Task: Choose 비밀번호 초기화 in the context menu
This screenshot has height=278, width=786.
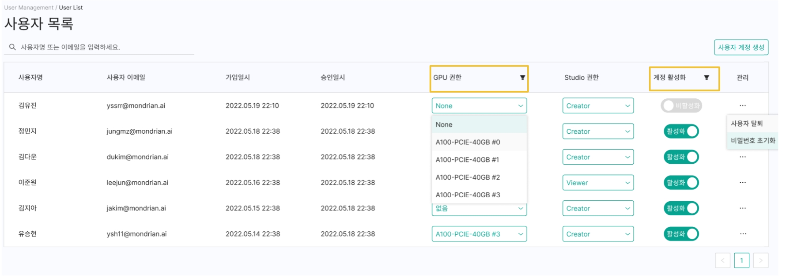Action: point(752,141)
